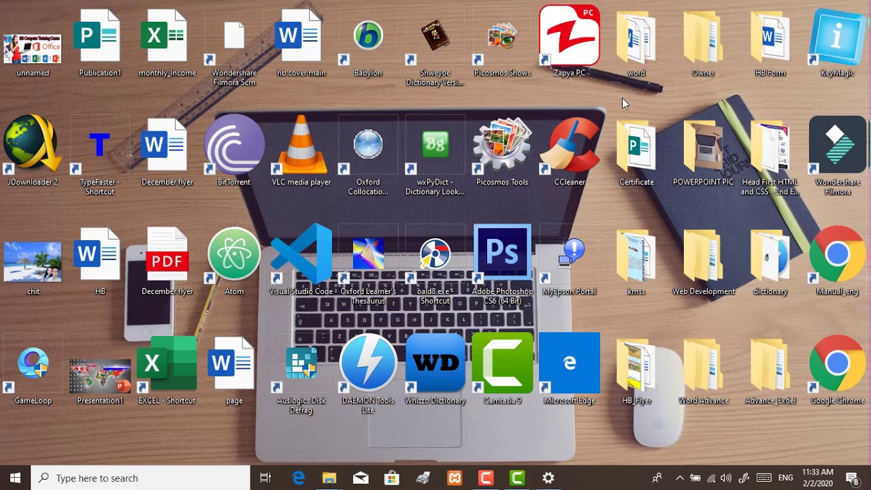The width and height of the screenshot is (871, 490).
Task: Open Camtasia 9 desktop shortcut
Action: tap(502, 363)
